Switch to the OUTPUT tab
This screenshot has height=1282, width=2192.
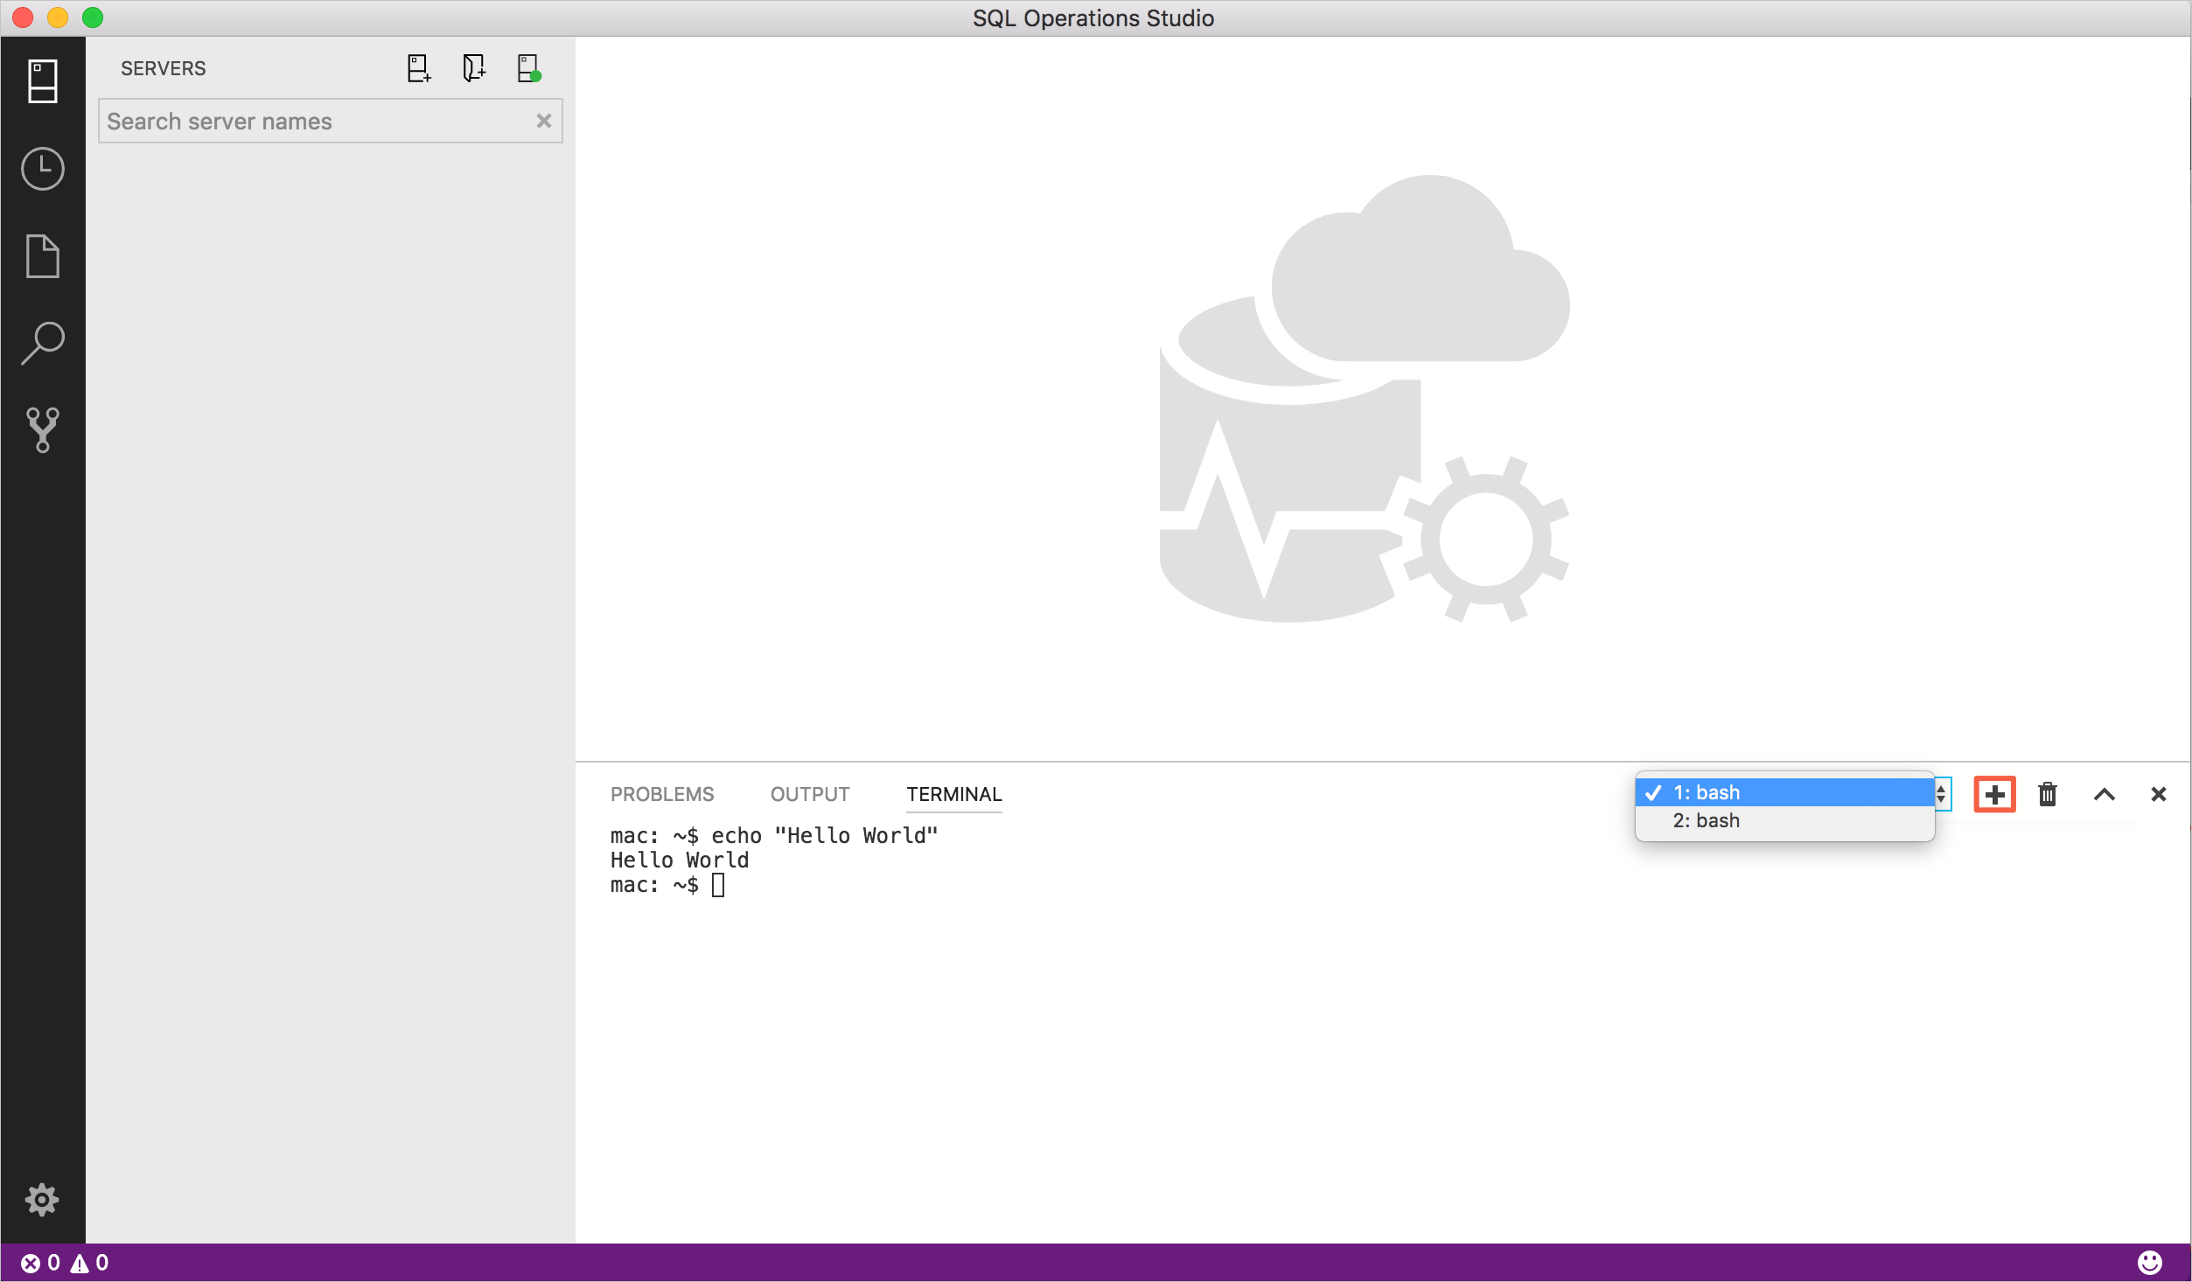pos(809,792)
